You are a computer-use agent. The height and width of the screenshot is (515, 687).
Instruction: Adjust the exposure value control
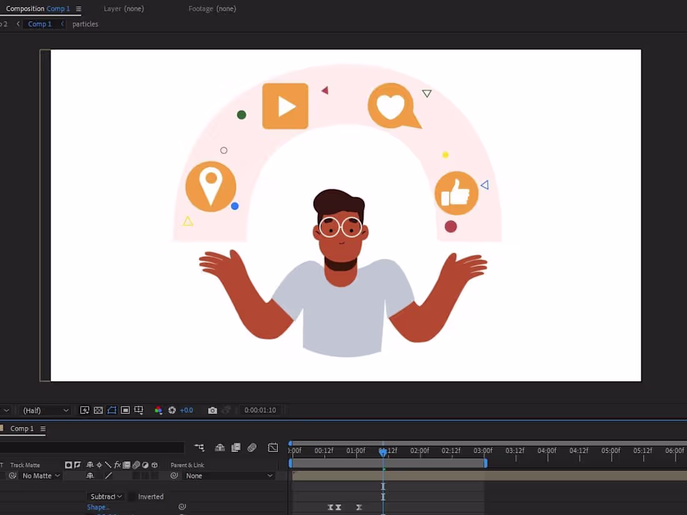tap(186, 410)
